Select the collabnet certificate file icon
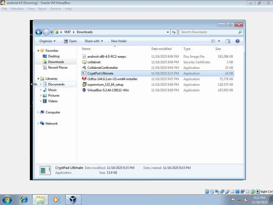 (84, 62)
